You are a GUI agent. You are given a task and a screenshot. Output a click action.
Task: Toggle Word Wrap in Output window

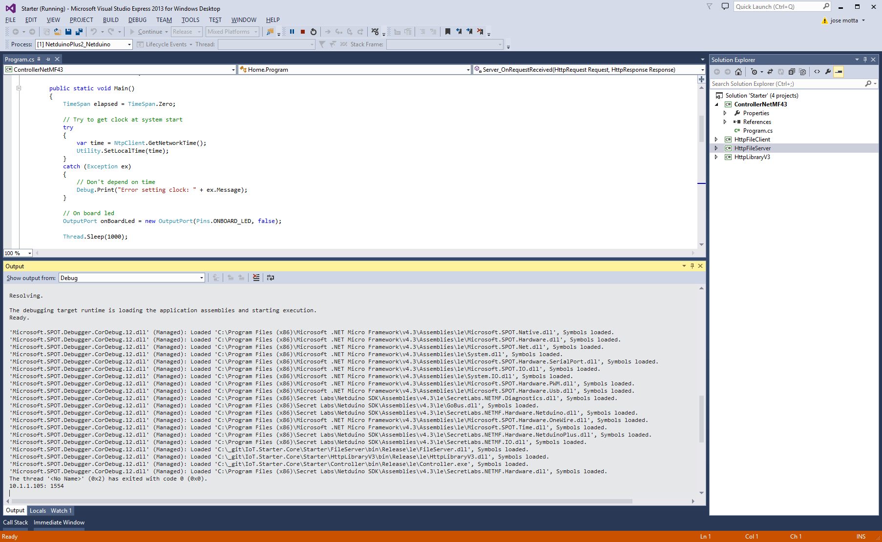271,278
